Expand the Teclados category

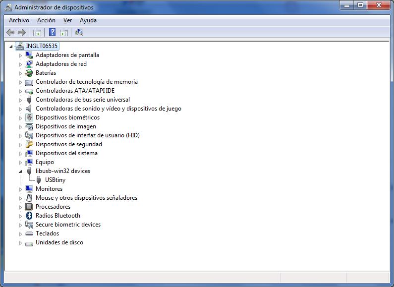point(21,234)
